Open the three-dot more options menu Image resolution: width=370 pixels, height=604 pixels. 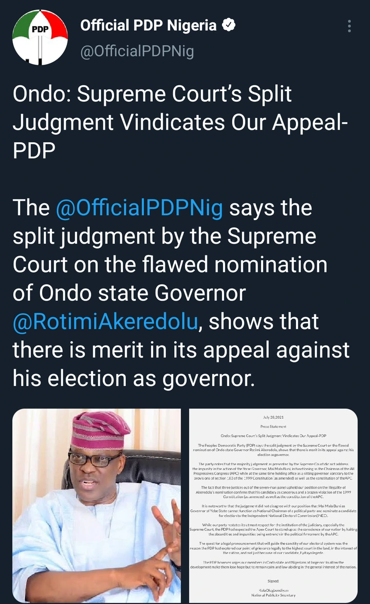coord(349,27)
